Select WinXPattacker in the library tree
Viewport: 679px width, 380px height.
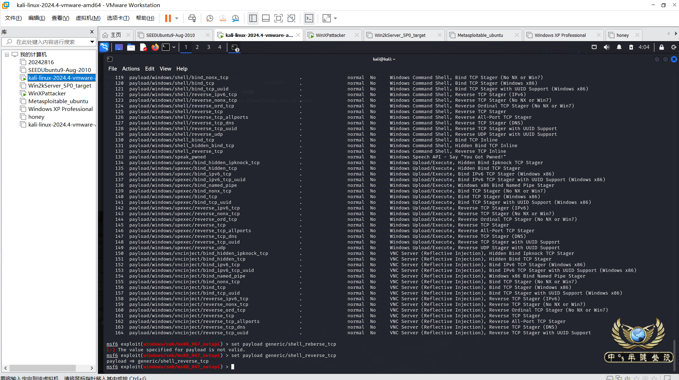(47, 93)
